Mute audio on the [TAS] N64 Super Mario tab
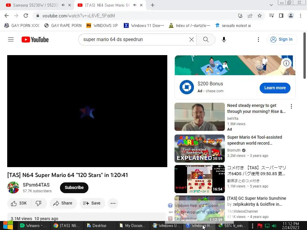Image resolution: width=307 pixels, height=230 pixels. 135,5
